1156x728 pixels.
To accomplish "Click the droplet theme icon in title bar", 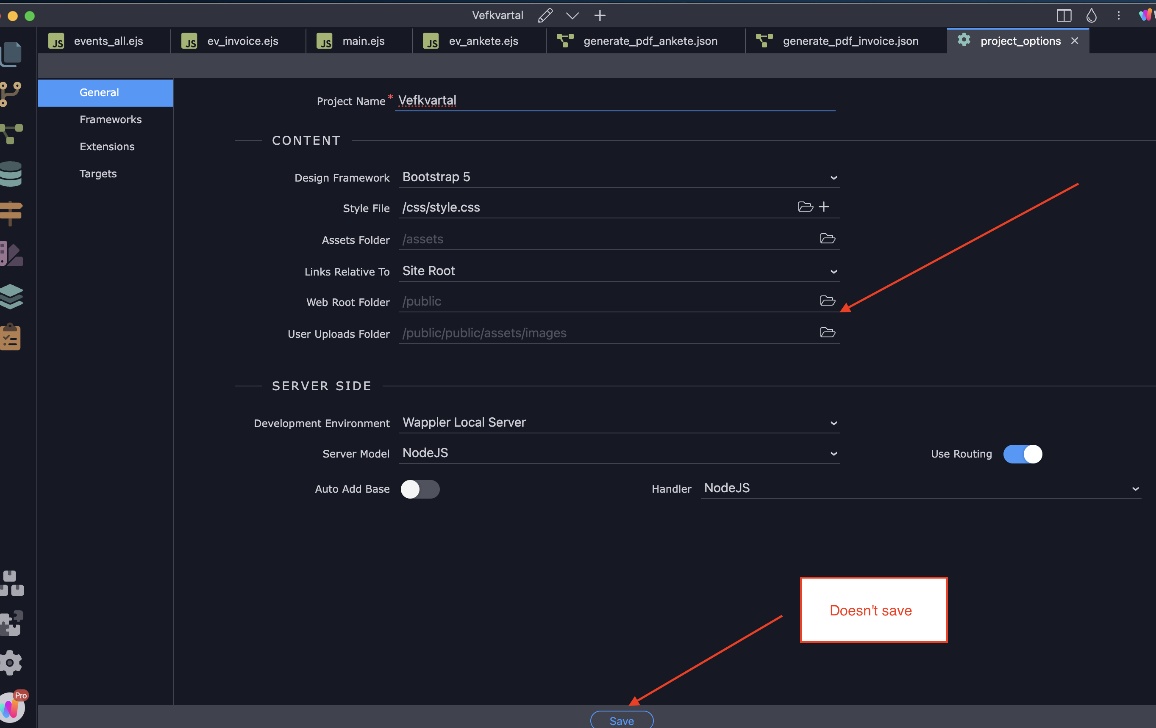I will [1091, 15].
